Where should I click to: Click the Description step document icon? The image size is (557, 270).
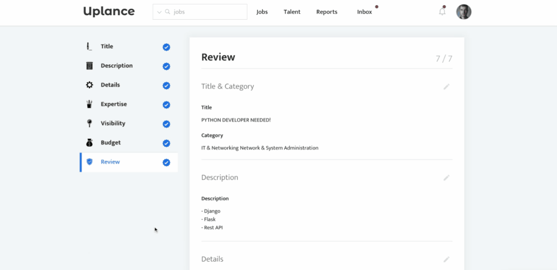coord(89,66)
